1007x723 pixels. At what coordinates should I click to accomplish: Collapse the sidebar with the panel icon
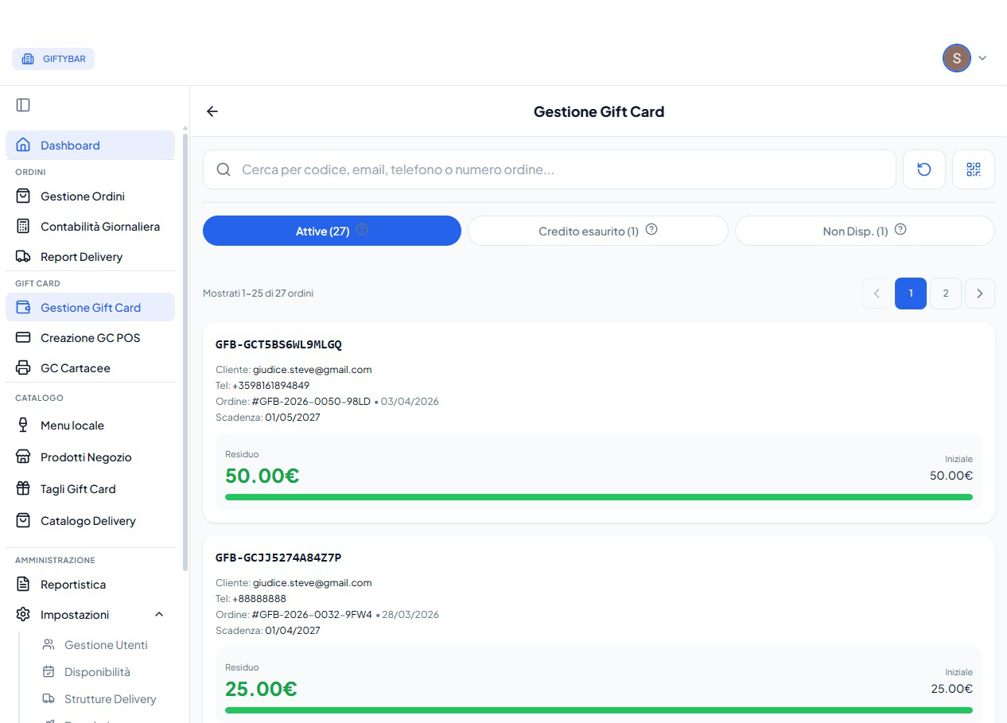23,105
